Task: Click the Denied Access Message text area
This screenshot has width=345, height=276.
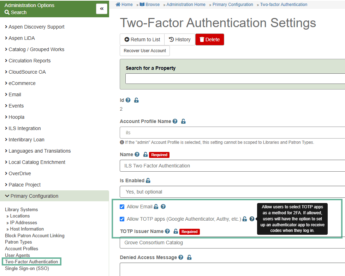Action: pos(232,269)
